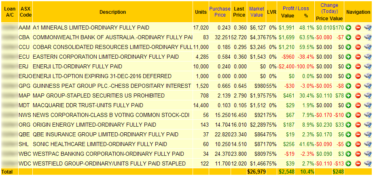This screenshot has width=373, height=176.
Task: Click the Description column header
Action: pyautogui.click(x=113, y=12)
